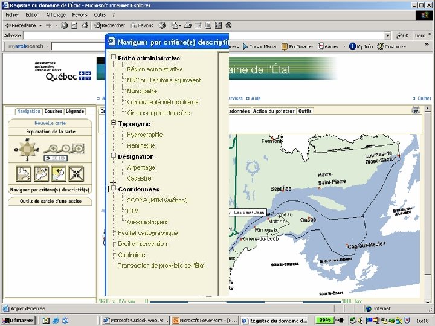Open the Favoris menu
Image resolution: width=435 pixels, height=326 pixels.
pos(80,15)
